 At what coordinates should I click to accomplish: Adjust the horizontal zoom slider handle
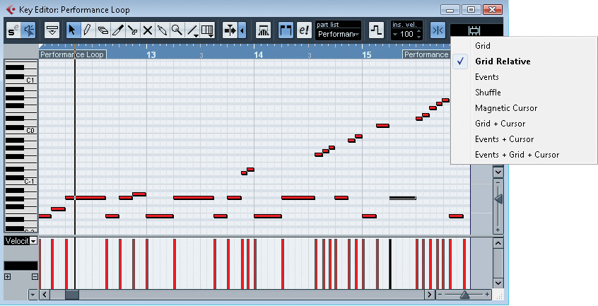464,294
